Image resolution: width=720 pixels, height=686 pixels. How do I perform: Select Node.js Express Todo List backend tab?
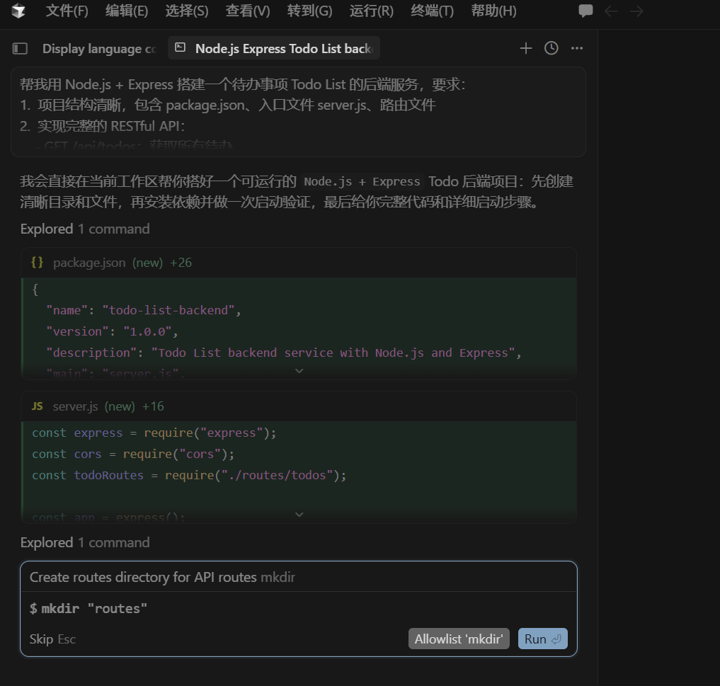coord(274,48)
